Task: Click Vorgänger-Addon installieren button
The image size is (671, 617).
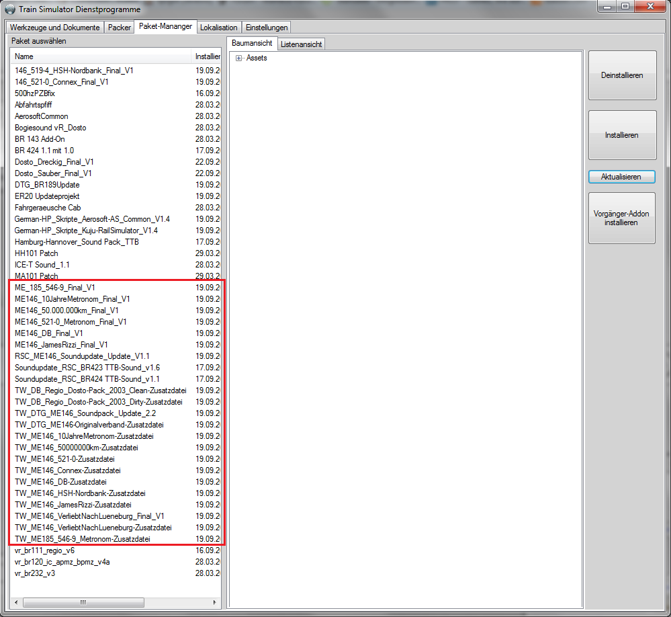Action: (621, 218)
